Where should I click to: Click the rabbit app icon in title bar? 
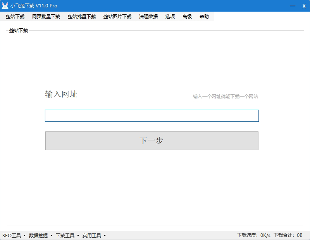click(5, 6)
